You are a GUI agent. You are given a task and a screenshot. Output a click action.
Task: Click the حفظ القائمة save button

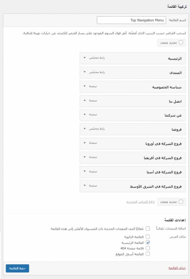pyautogui.click(x=17, y=268)
